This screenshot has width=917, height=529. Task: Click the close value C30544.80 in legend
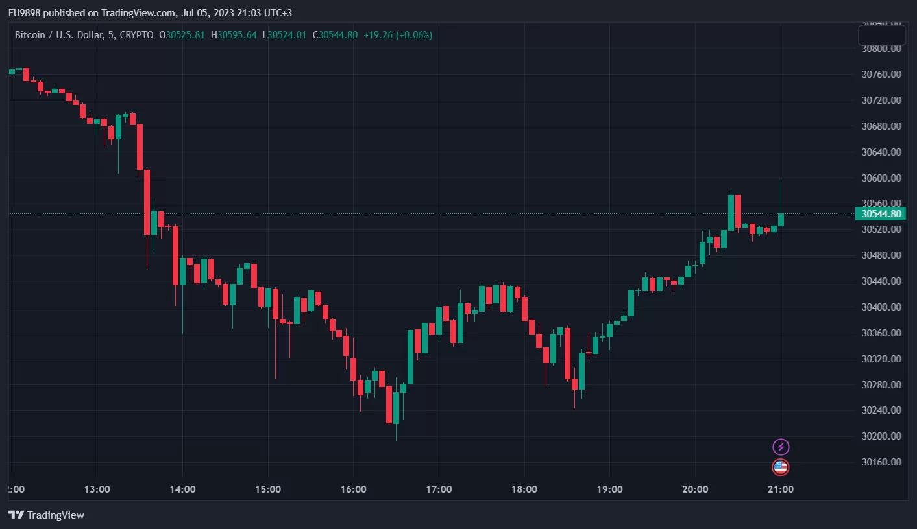pos(335,35)
